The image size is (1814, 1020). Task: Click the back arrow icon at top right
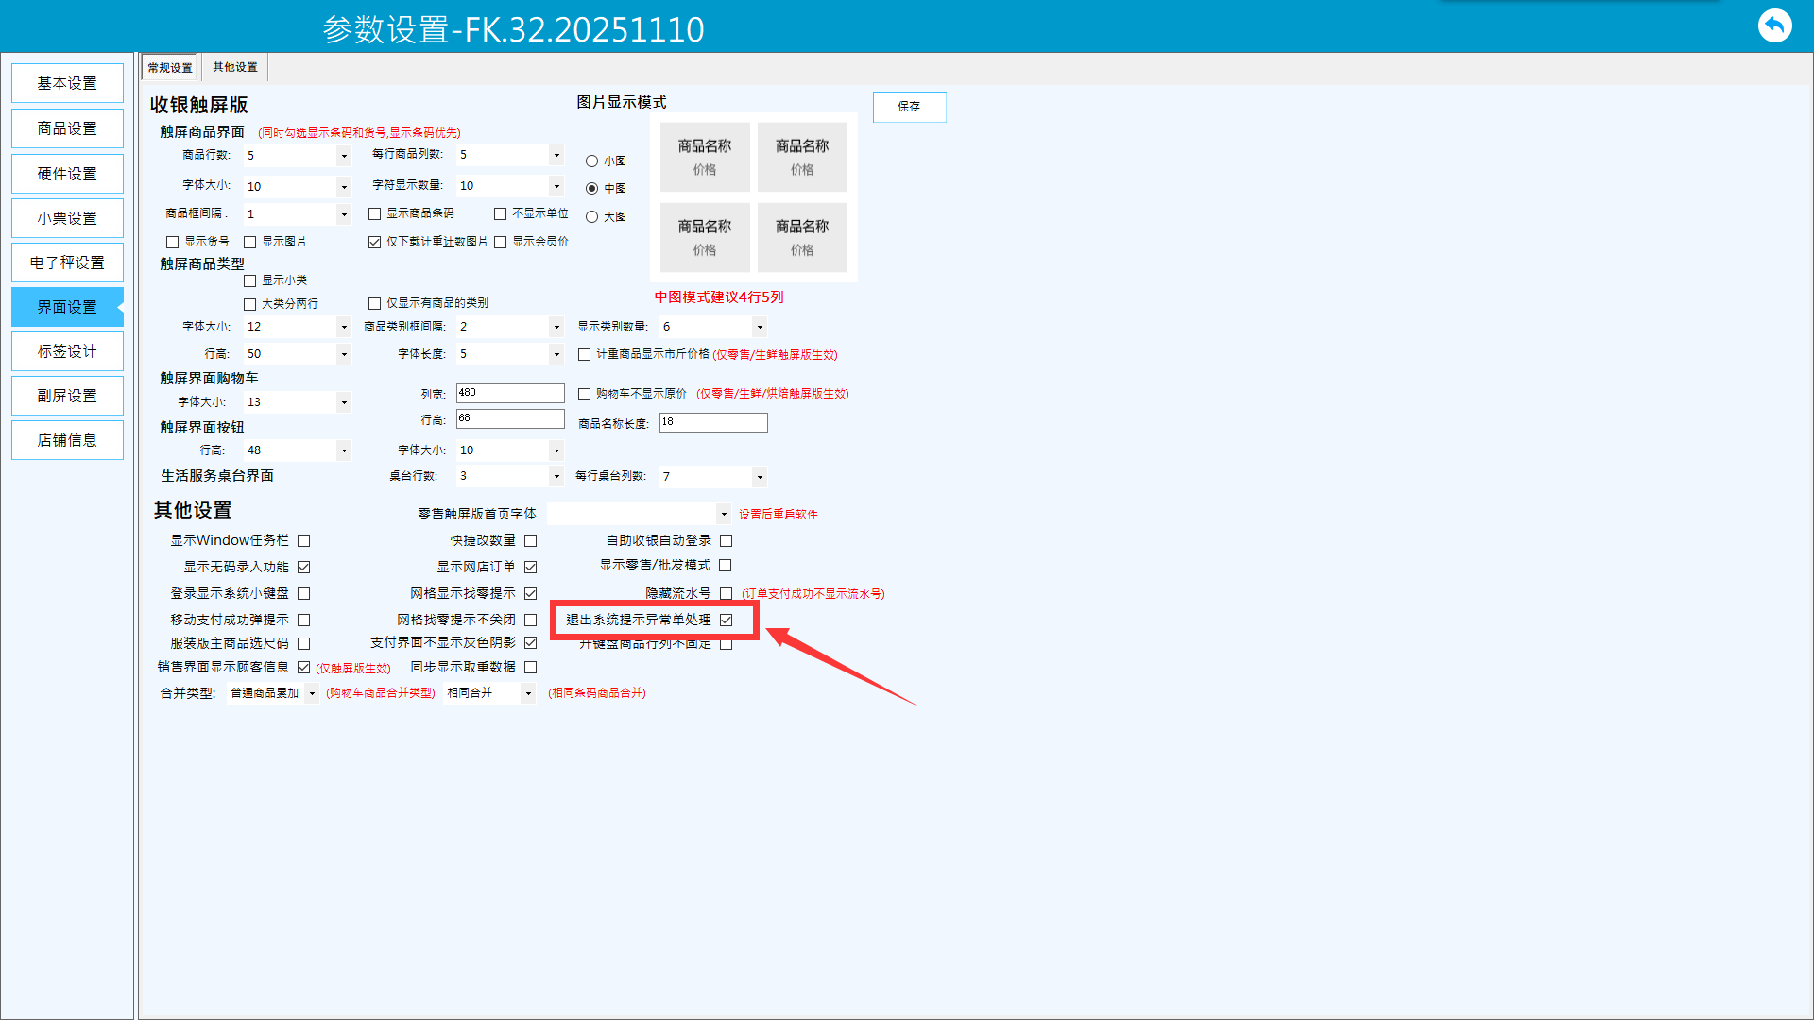pyautogui.click(x=1774, y=25)
